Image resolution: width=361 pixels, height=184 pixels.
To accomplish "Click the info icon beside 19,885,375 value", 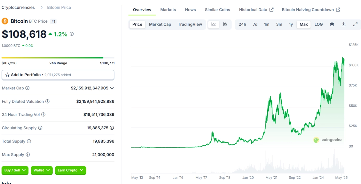I will coord(112,128).
